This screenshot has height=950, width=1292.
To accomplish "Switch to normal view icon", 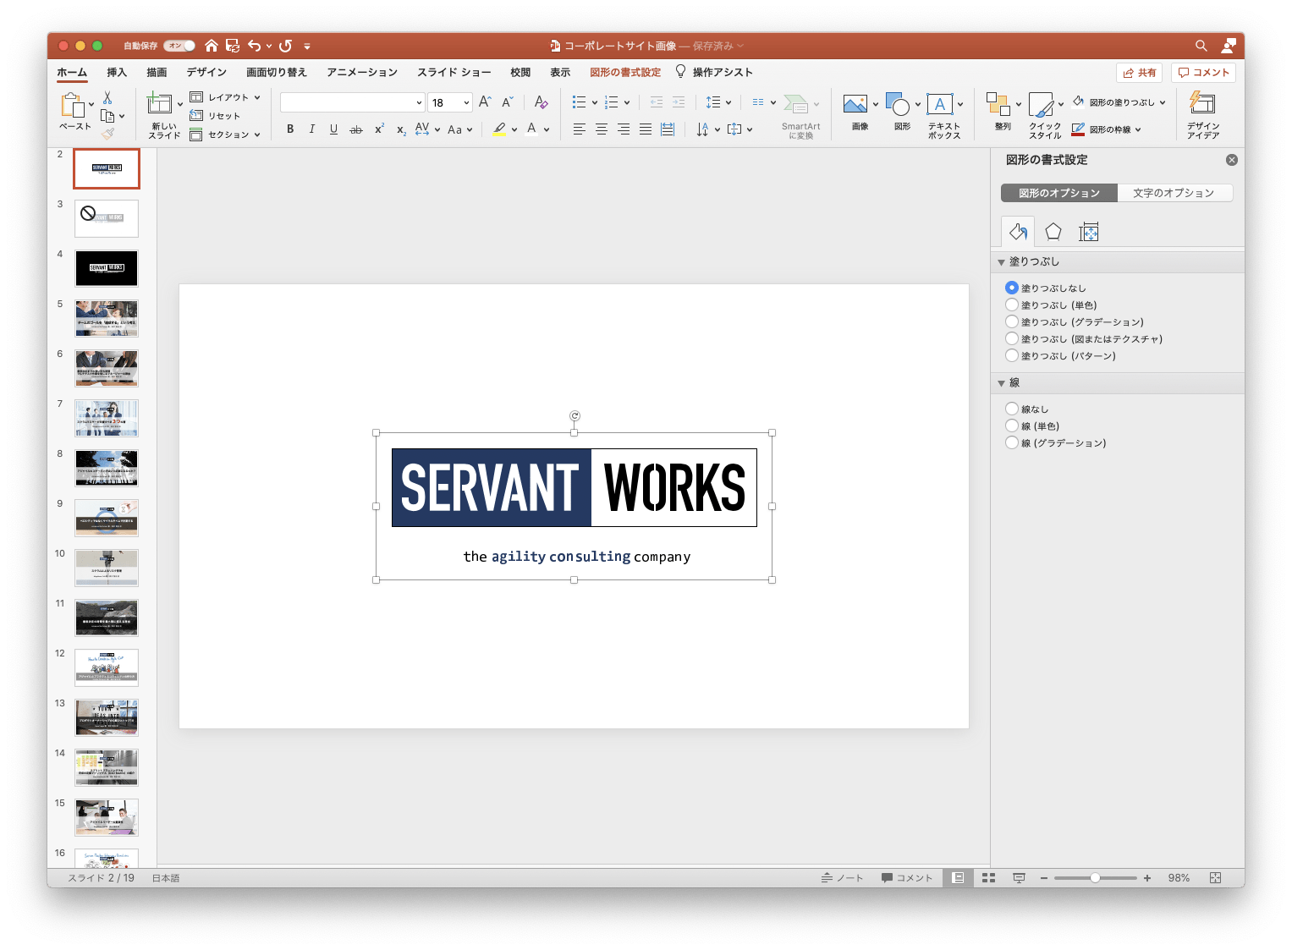I will click(x=958, y=878).
